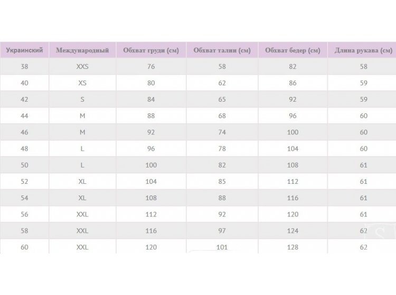Select the XXS international size cell
This screenshot has width=396, height=295.
pos(82,67)
